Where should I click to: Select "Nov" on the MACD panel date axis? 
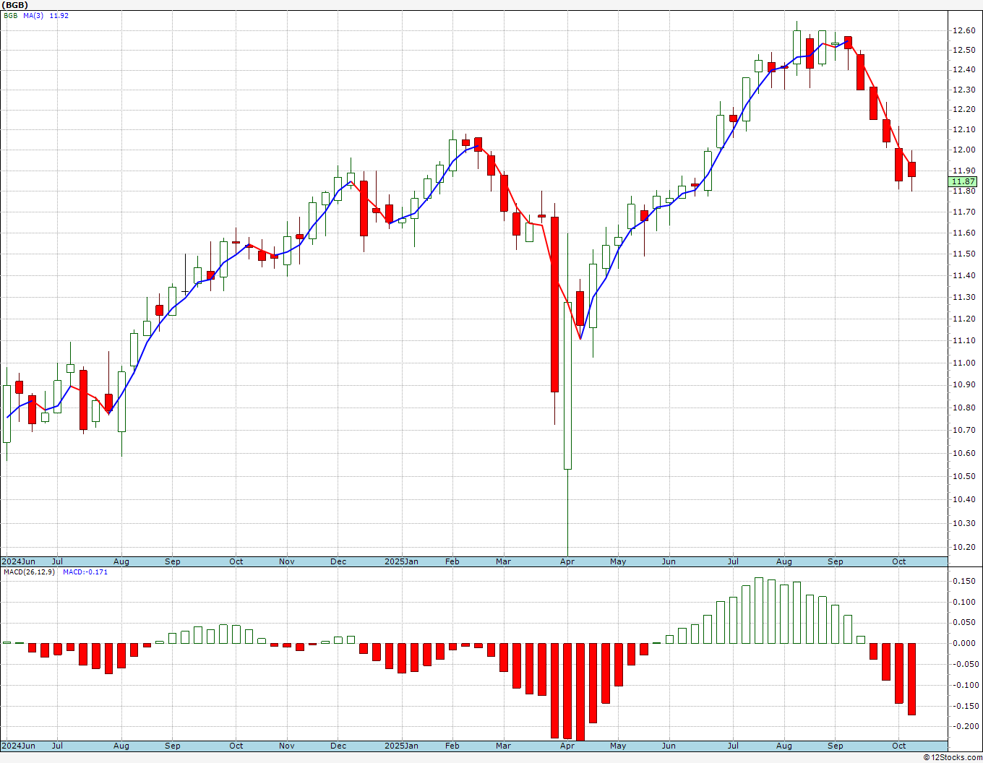(x=287, y=746)
